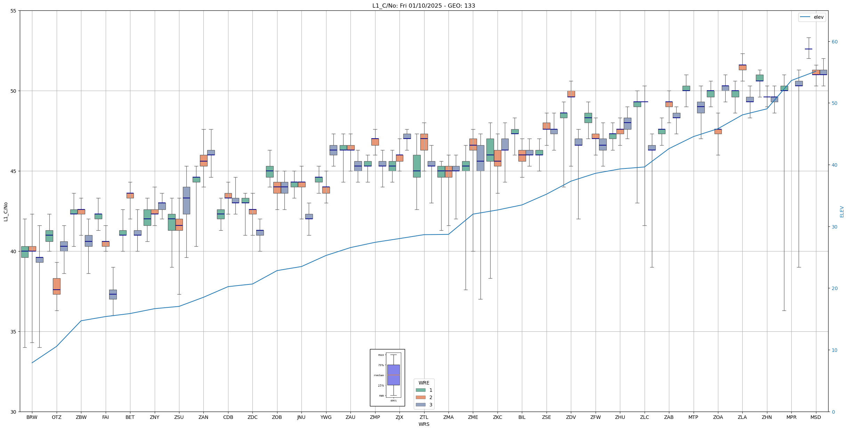This screenshot has width=848, height=430.
Task: Click the 60 tick on right elevation axis
Action: coord(834,42)
